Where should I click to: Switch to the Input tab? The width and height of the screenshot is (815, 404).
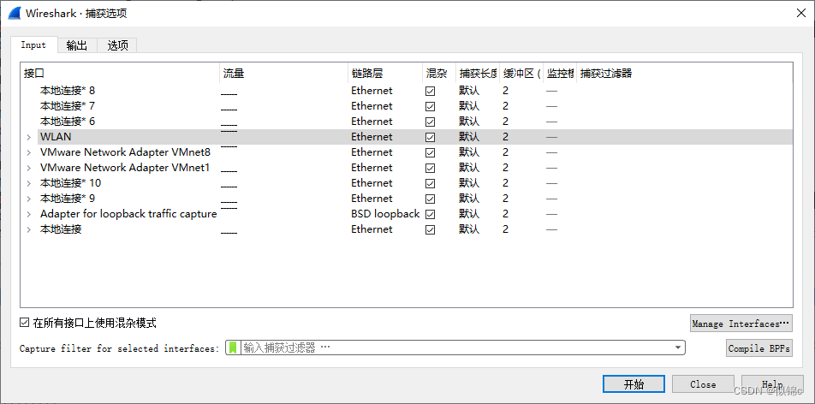pyautogui.click(x=33, y=45)
